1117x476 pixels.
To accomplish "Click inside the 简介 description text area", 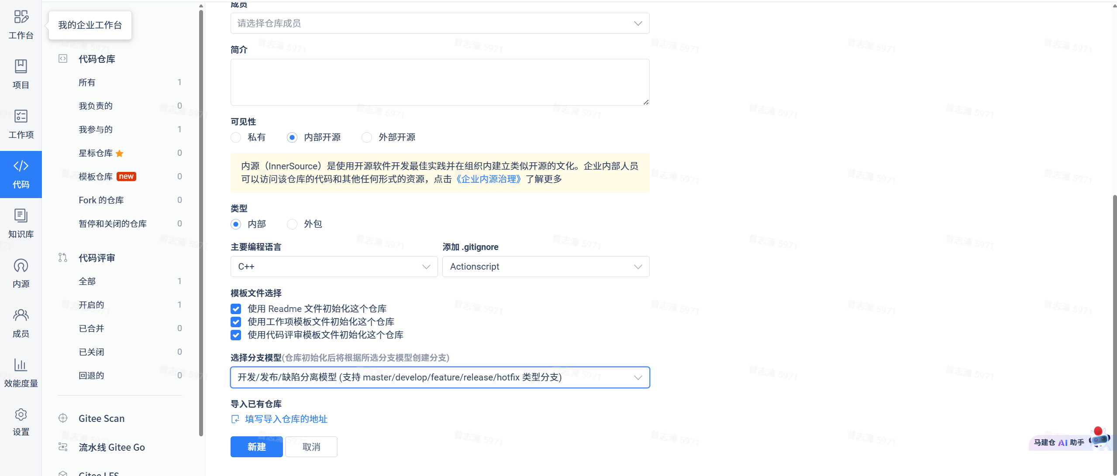I will pos(439,82).
